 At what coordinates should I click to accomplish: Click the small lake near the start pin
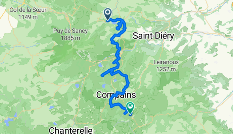point(114,23)
